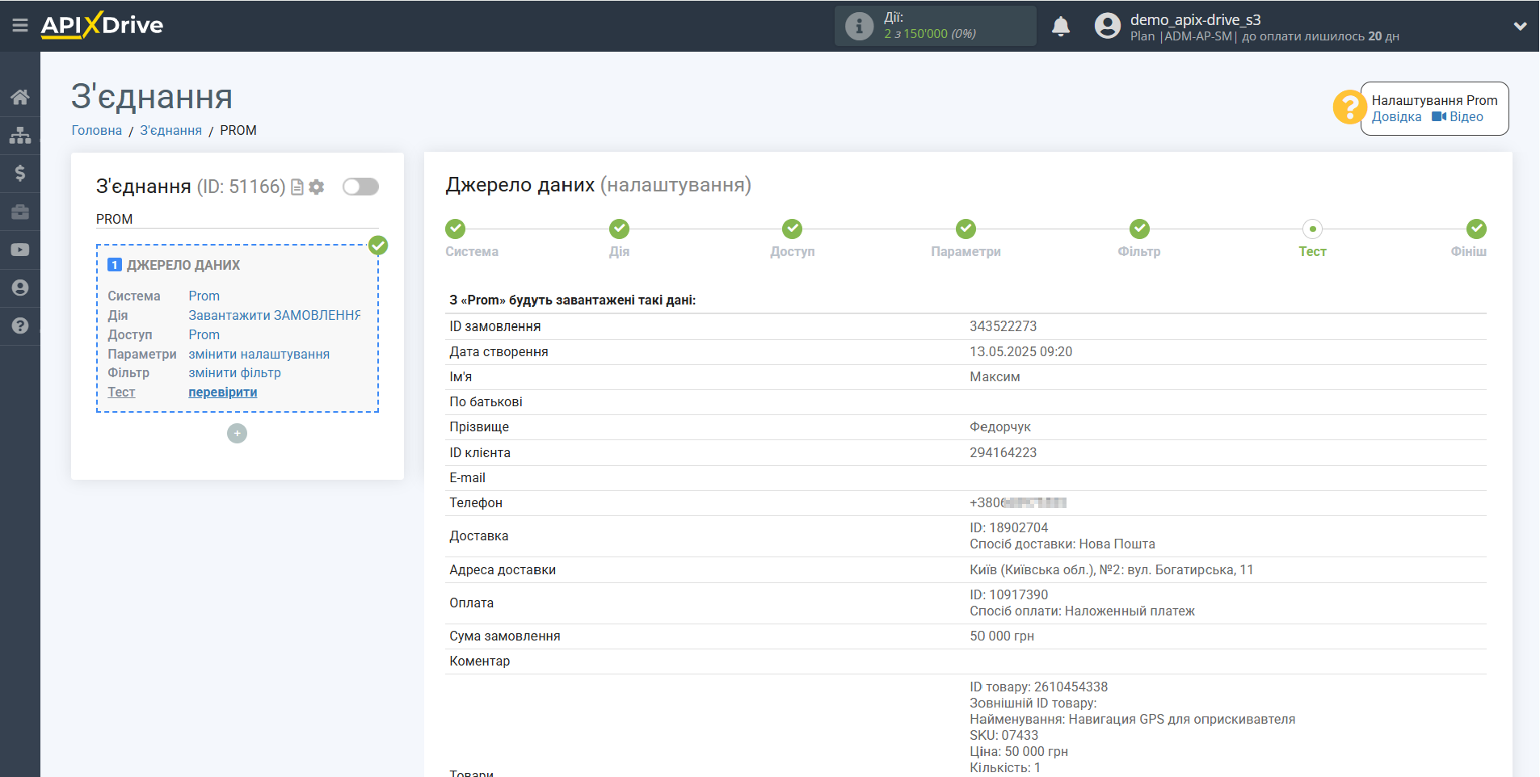
Task: Click the actions info icon
Action: 859,26
